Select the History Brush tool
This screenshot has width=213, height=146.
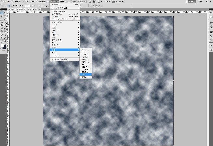[x=5, y=25]
